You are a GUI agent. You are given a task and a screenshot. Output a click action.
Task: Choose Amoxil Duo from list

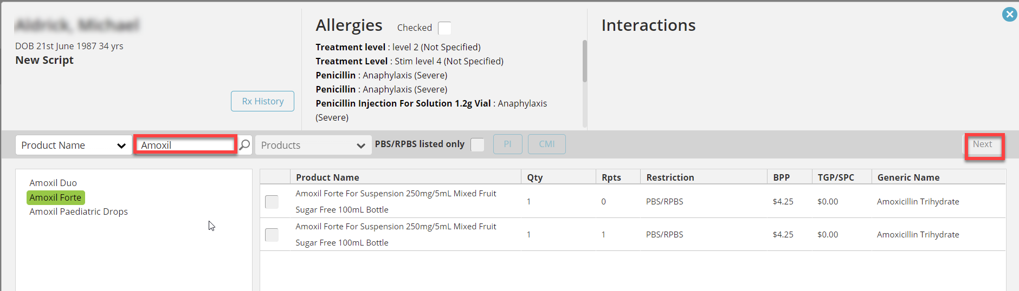[53, 183]
